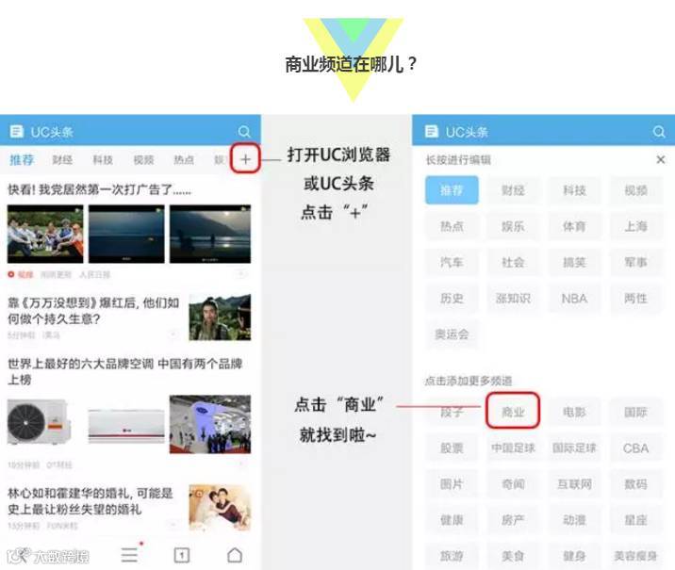Open the air conditioner outdoor unit image
675x570 pixels.
point(40,424)
